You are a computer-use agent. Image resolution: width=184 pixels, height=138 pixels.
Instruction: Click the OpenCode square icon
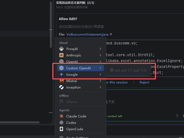click(61, 129)
